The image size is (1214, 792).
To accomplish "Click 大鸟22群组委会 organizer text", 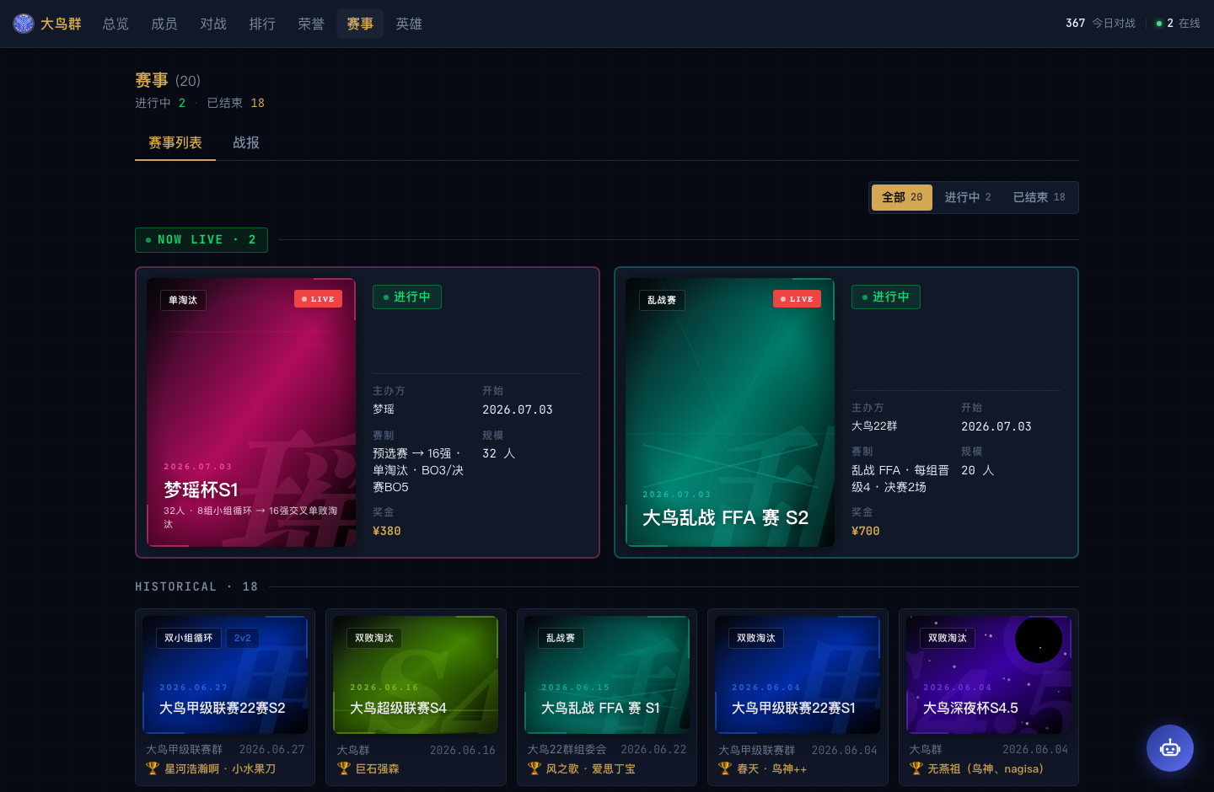I will pos(567,749).
